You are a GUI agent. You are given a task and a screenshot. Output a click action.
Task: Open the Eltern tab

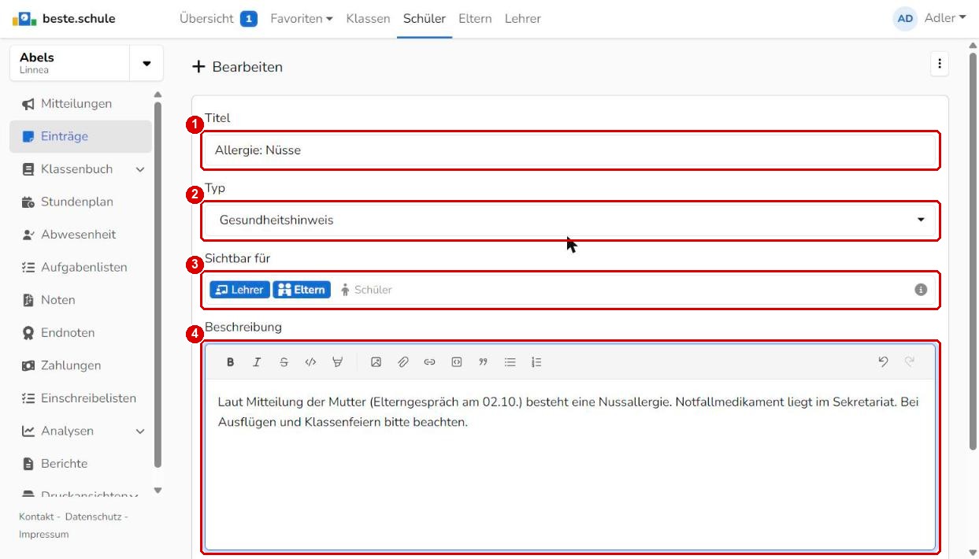click(x=475, y=18)
